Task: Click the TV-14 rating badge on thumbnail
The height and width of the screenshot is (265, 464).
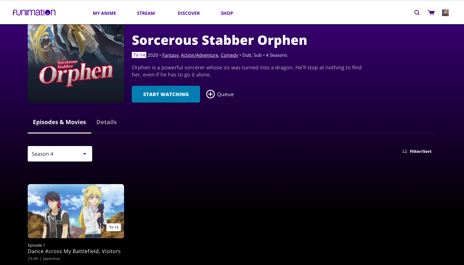Action: (x=113, y=227)
